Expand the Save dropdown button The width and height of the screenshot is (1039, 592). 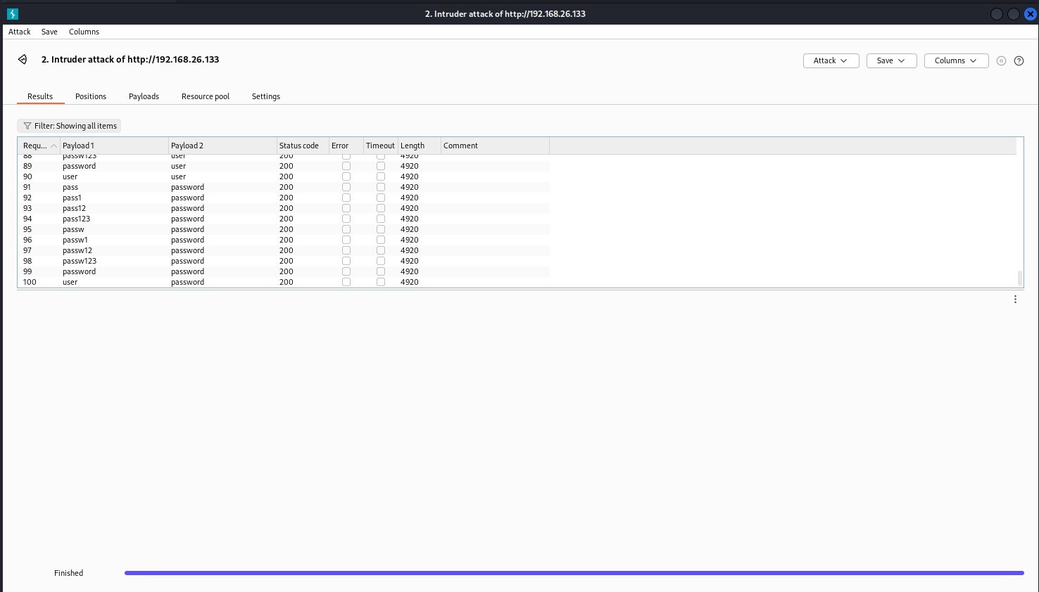890,60
